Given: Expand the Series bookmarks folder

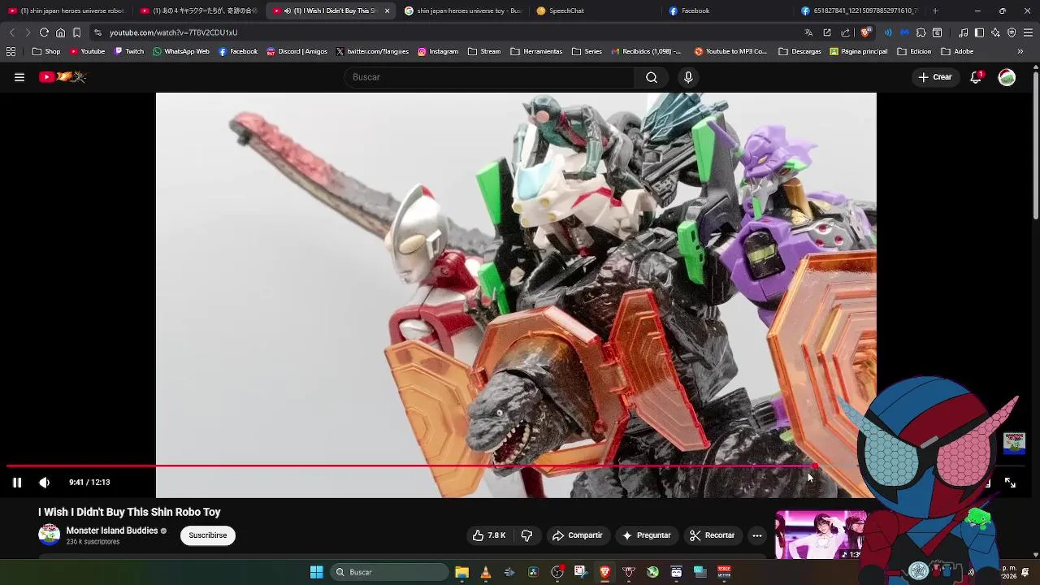Looking at the screenshot, I should pyautogui.click(x=587, y=51).
